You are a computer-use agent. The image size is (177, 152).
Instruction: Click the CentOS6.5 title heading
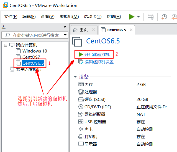(x=103, y=41)
